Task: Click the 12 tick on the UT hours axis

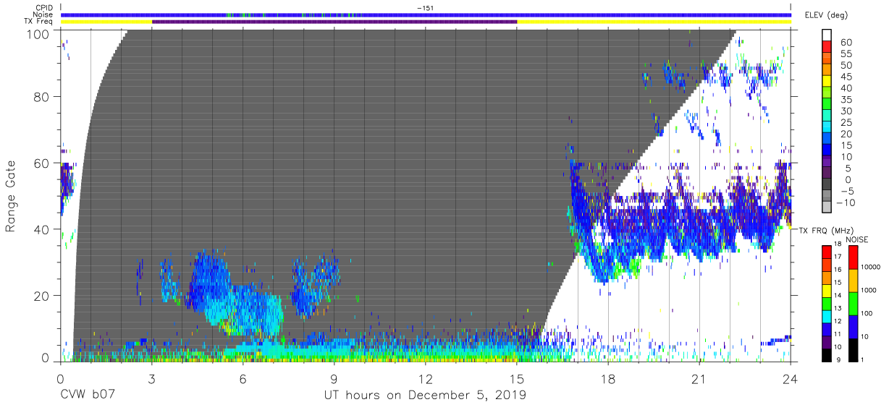Action: [x=426, y=378]
